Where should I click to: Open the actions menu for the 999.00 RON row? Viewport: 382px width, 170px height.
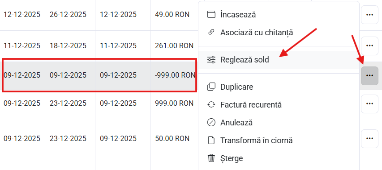(369, 104)
